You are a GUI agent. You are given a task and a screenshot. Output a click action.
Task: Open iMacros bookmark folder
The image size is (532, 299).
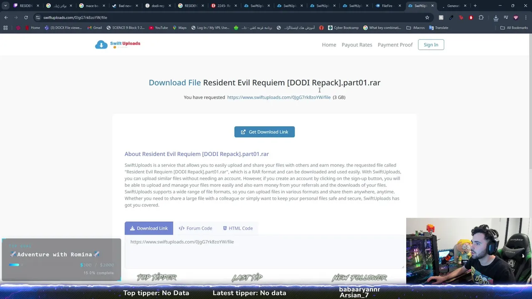point(415,28)
